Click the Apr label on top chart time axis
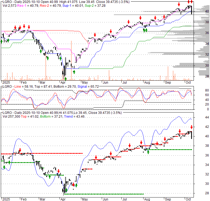The width and height of the screenshot is (210, 201). pos(63,83)
